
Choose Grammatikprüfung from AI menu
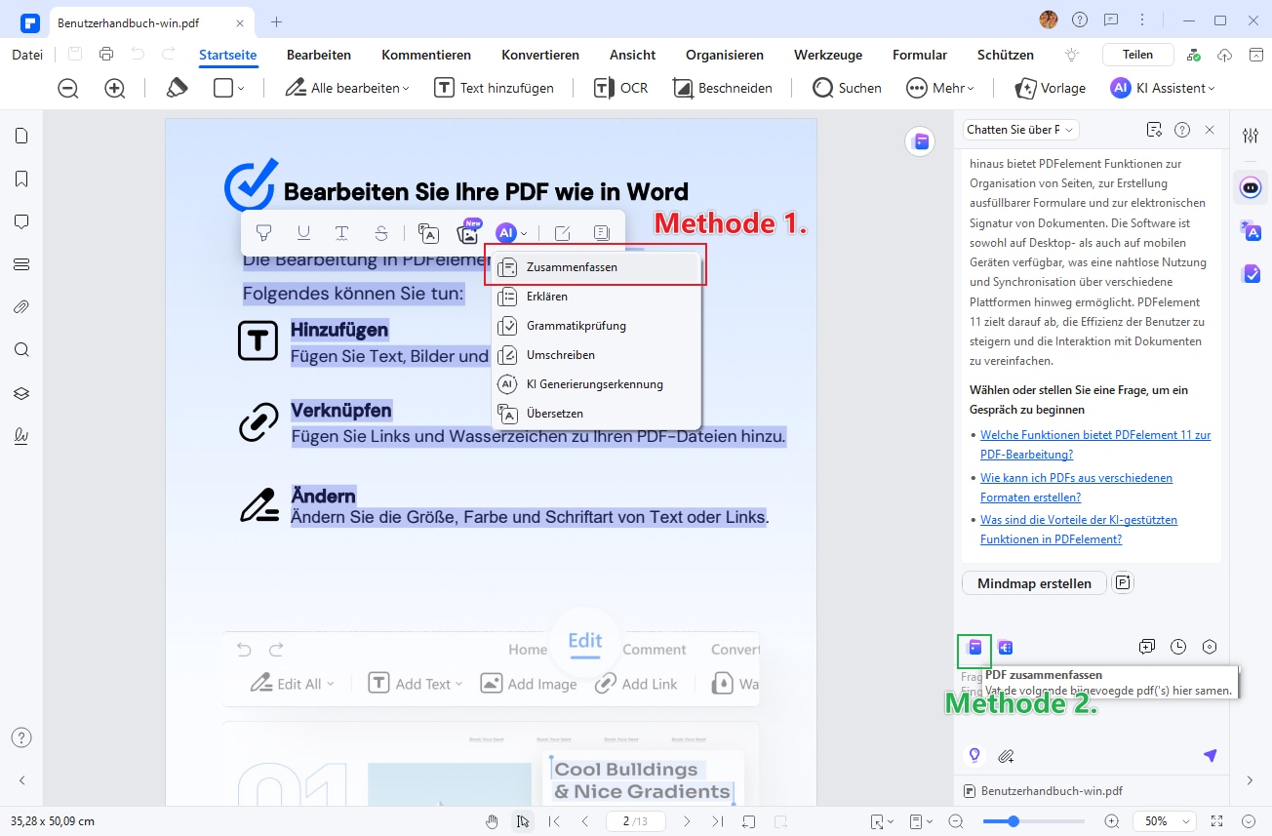(596, 326)
